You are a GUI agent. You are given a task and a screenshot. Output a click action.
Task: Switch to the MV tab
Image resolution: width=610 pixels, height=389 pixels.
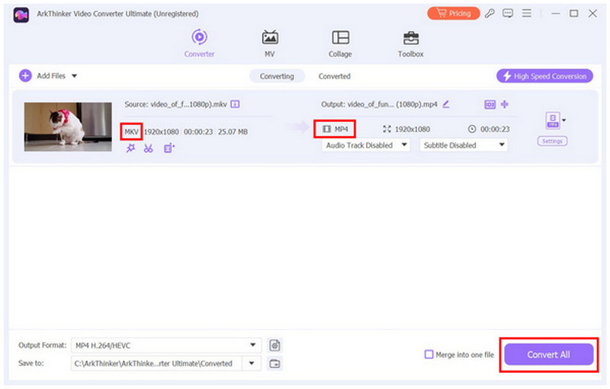click(x=270, y=43)
